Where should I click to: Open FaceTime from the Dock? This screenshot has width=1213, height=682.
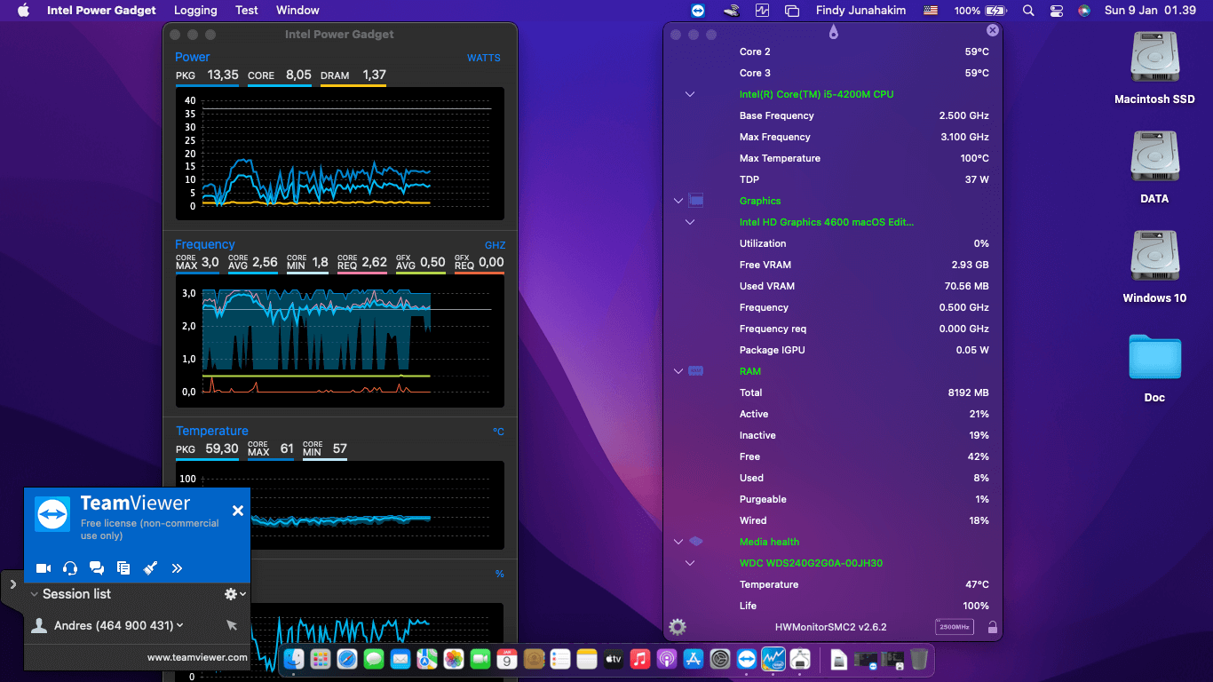pyautogui.click(x=480, y=659)
